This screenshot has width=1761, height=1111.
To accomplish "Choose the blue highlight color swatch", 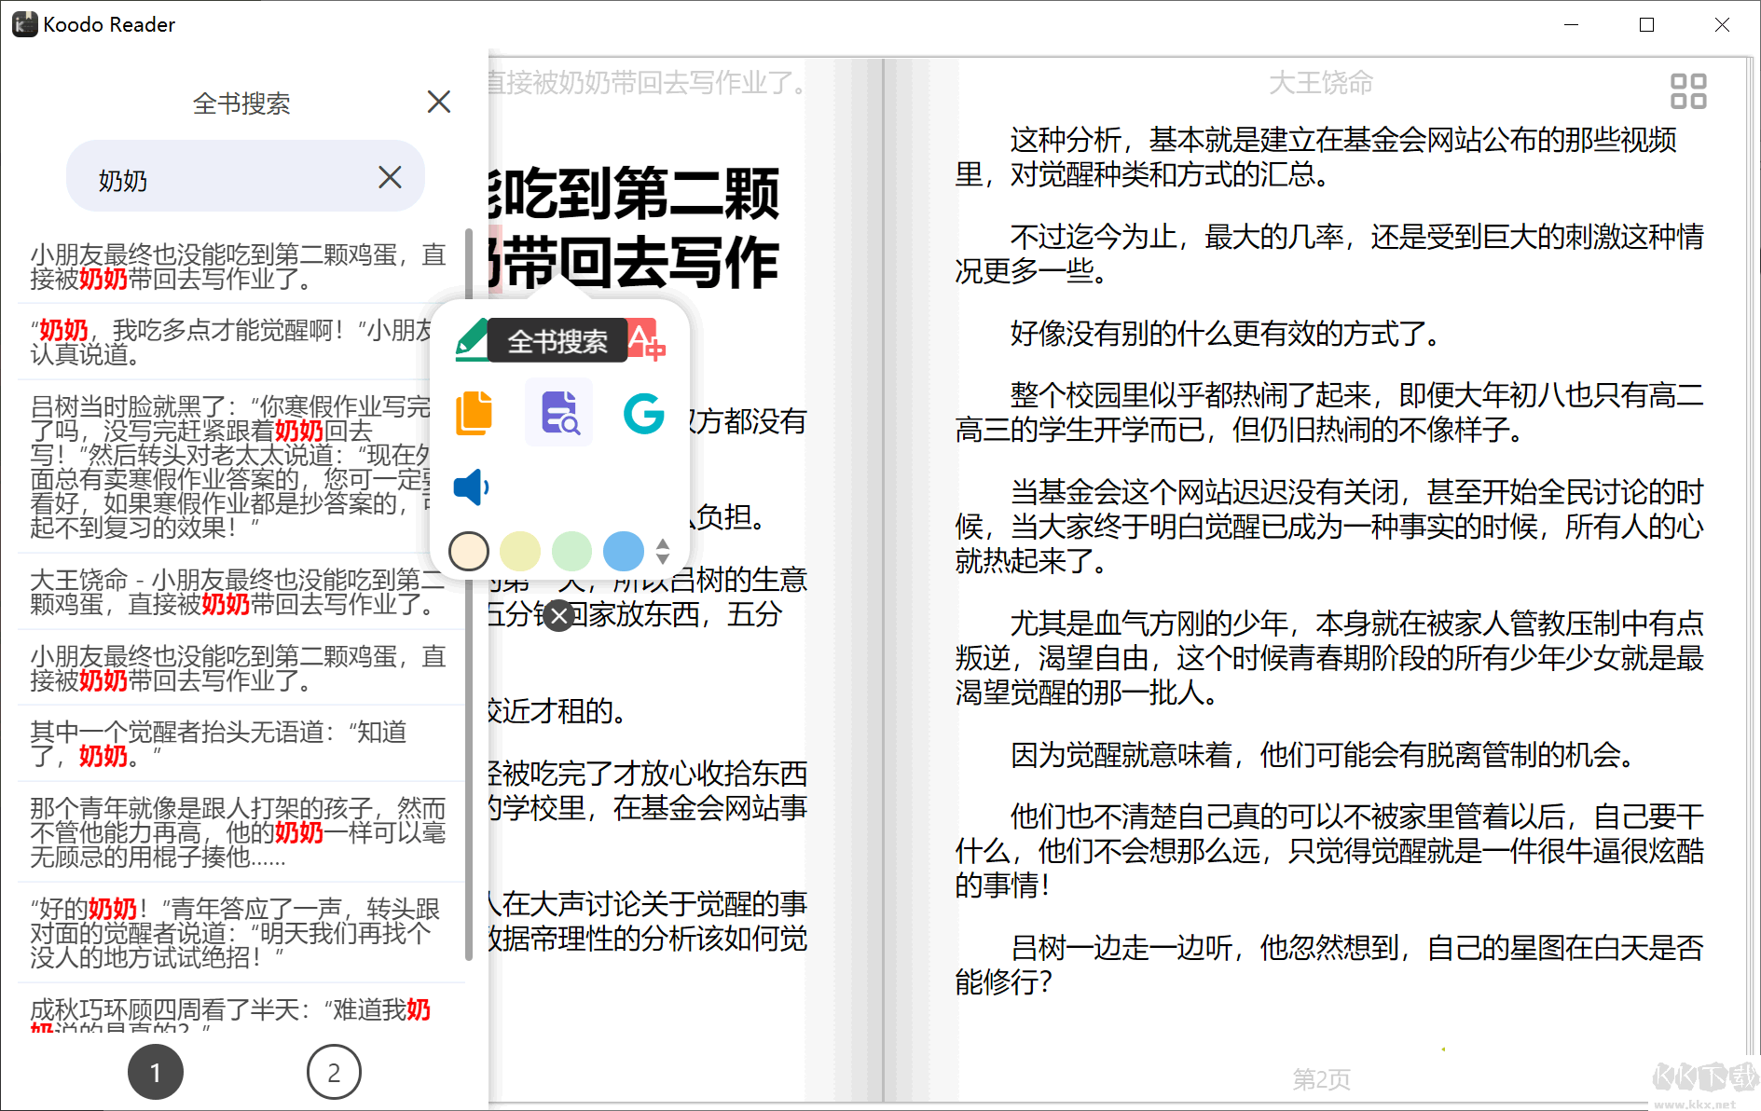I will pos(623,552).
